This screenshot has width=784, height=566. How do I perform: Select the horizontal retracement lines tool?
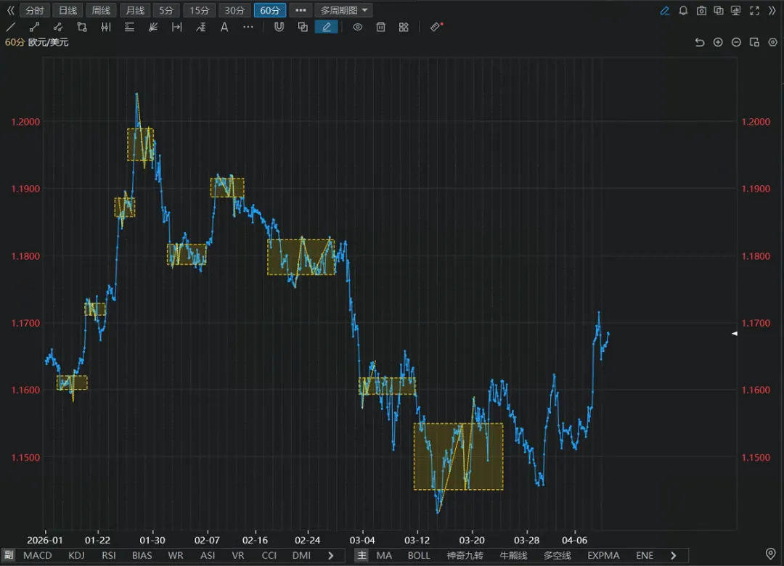(129, 27)
